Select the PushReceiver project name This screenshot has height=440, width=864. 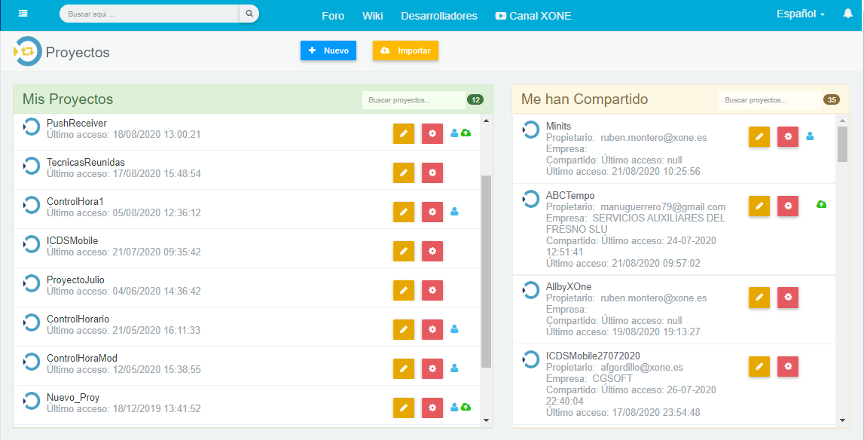(x=77, y=123)
